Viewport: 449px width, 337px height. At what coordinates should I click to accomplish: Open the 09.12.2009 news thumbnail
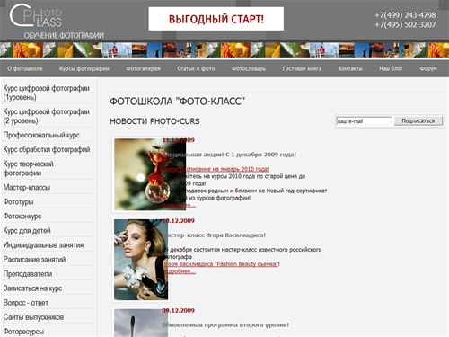pos(141,323)
